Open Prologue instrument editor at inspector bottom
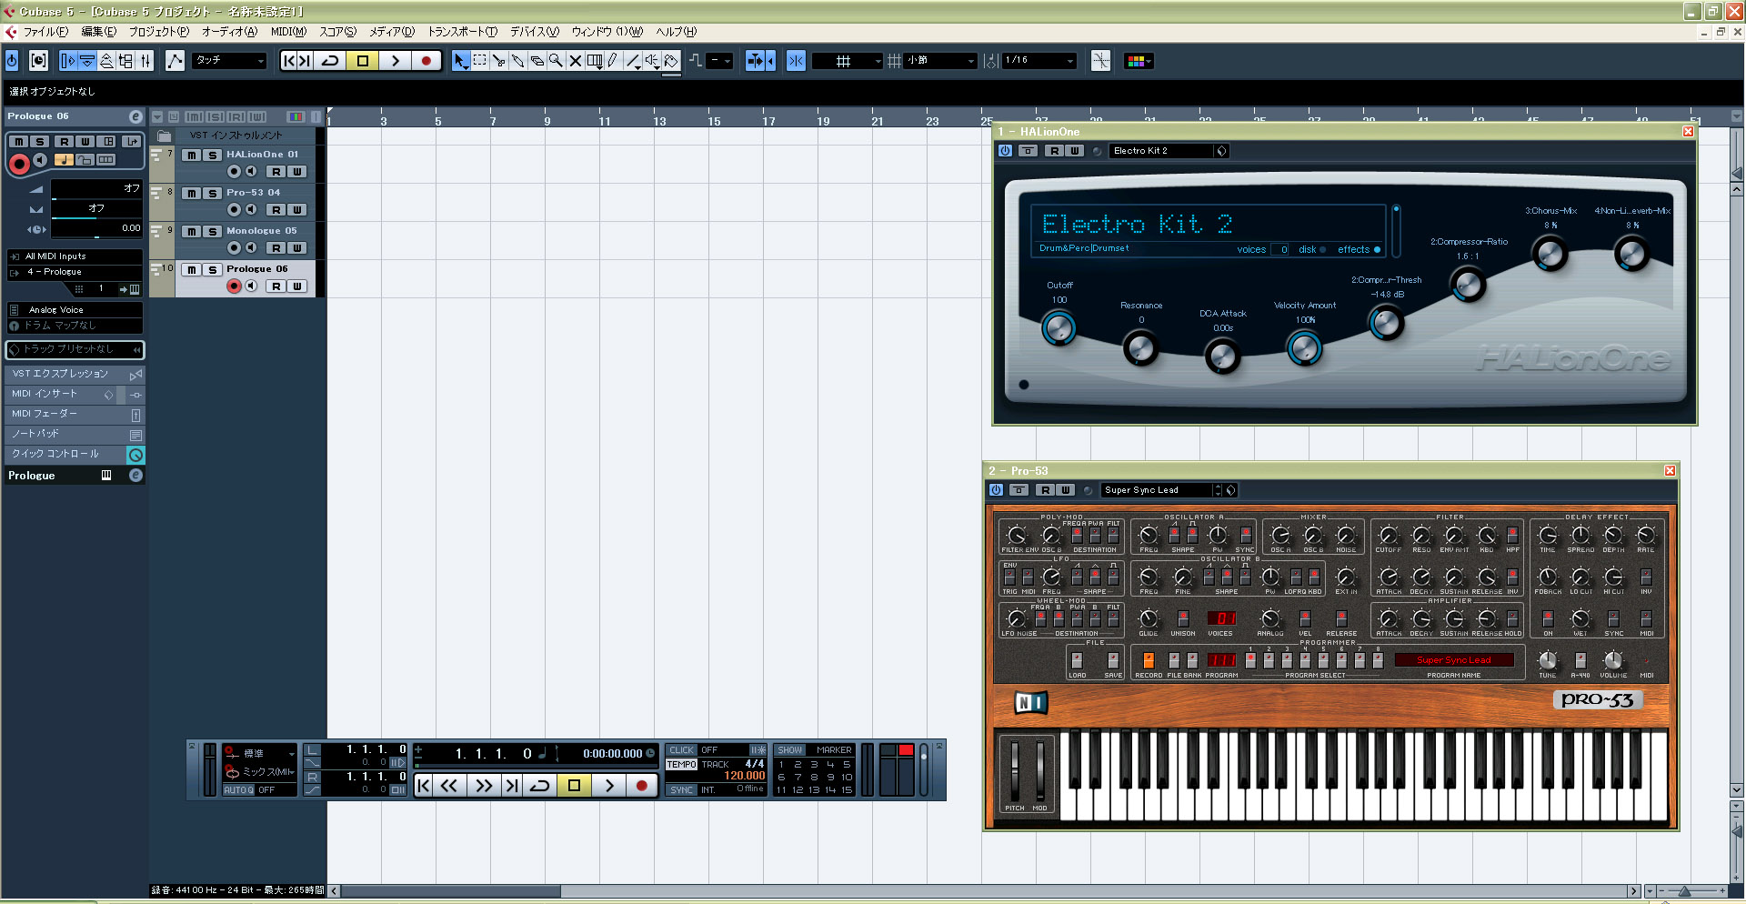 click(135, 476)
